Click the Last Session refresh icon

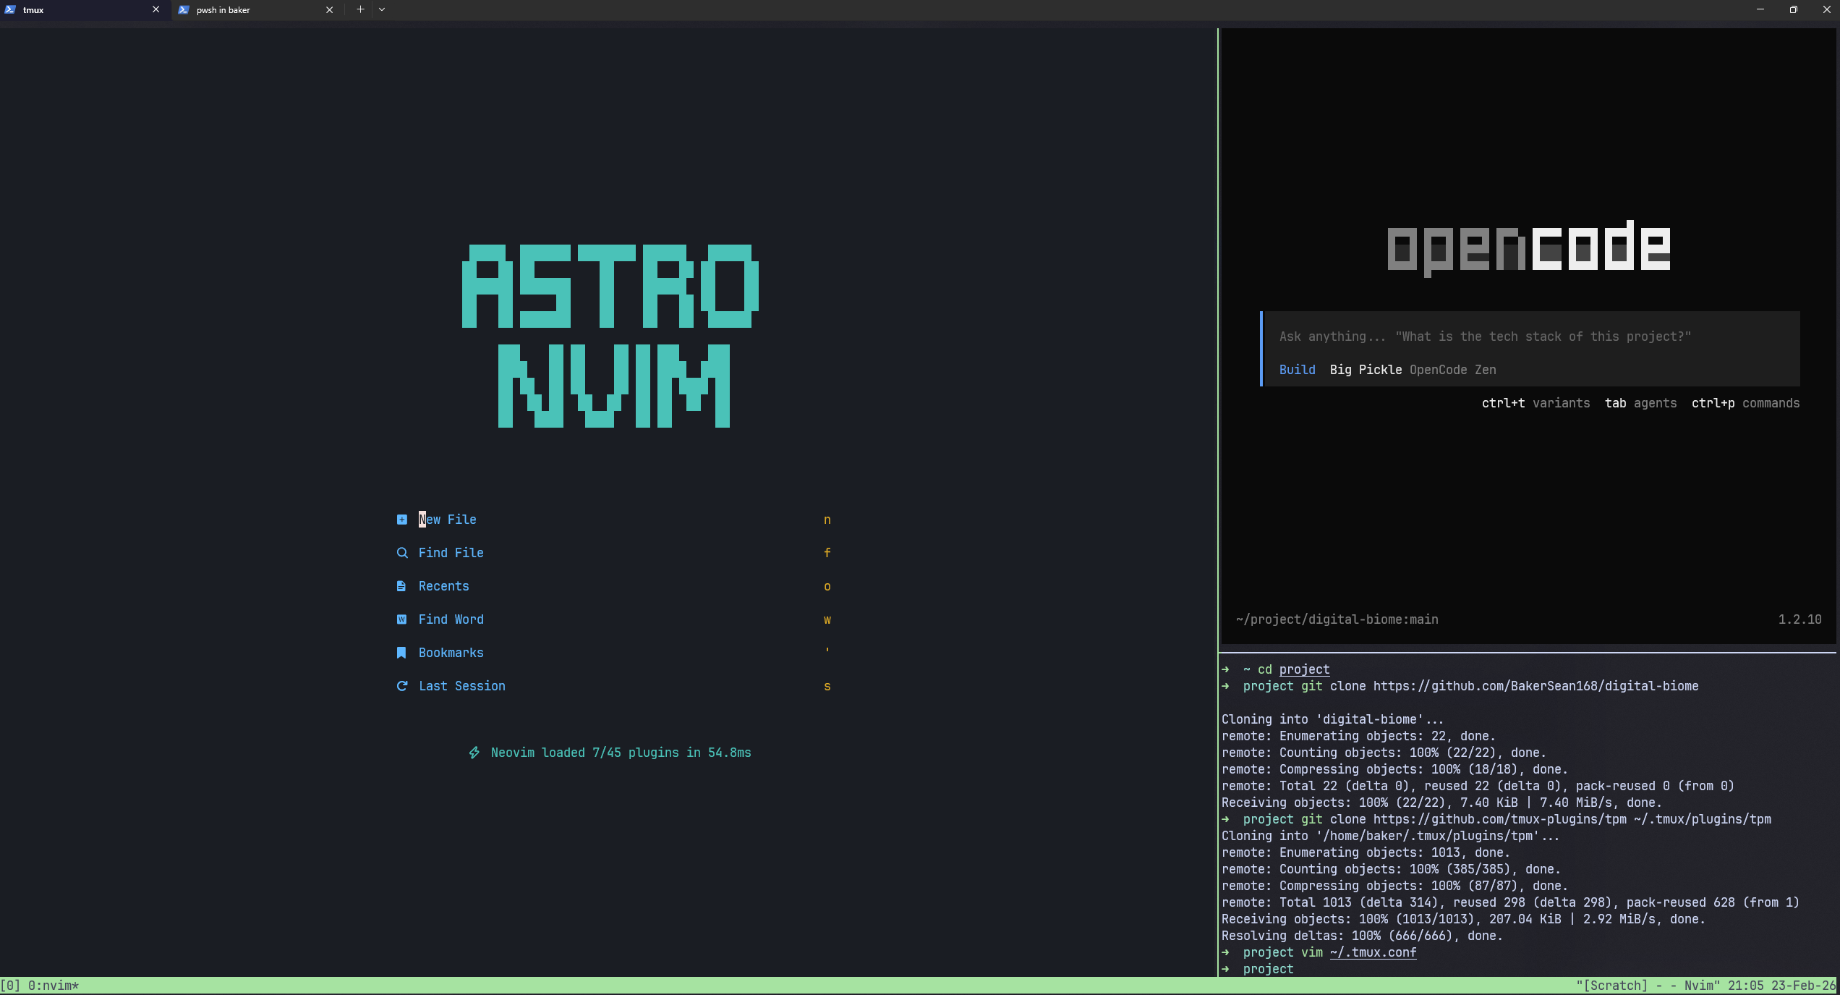402,686
